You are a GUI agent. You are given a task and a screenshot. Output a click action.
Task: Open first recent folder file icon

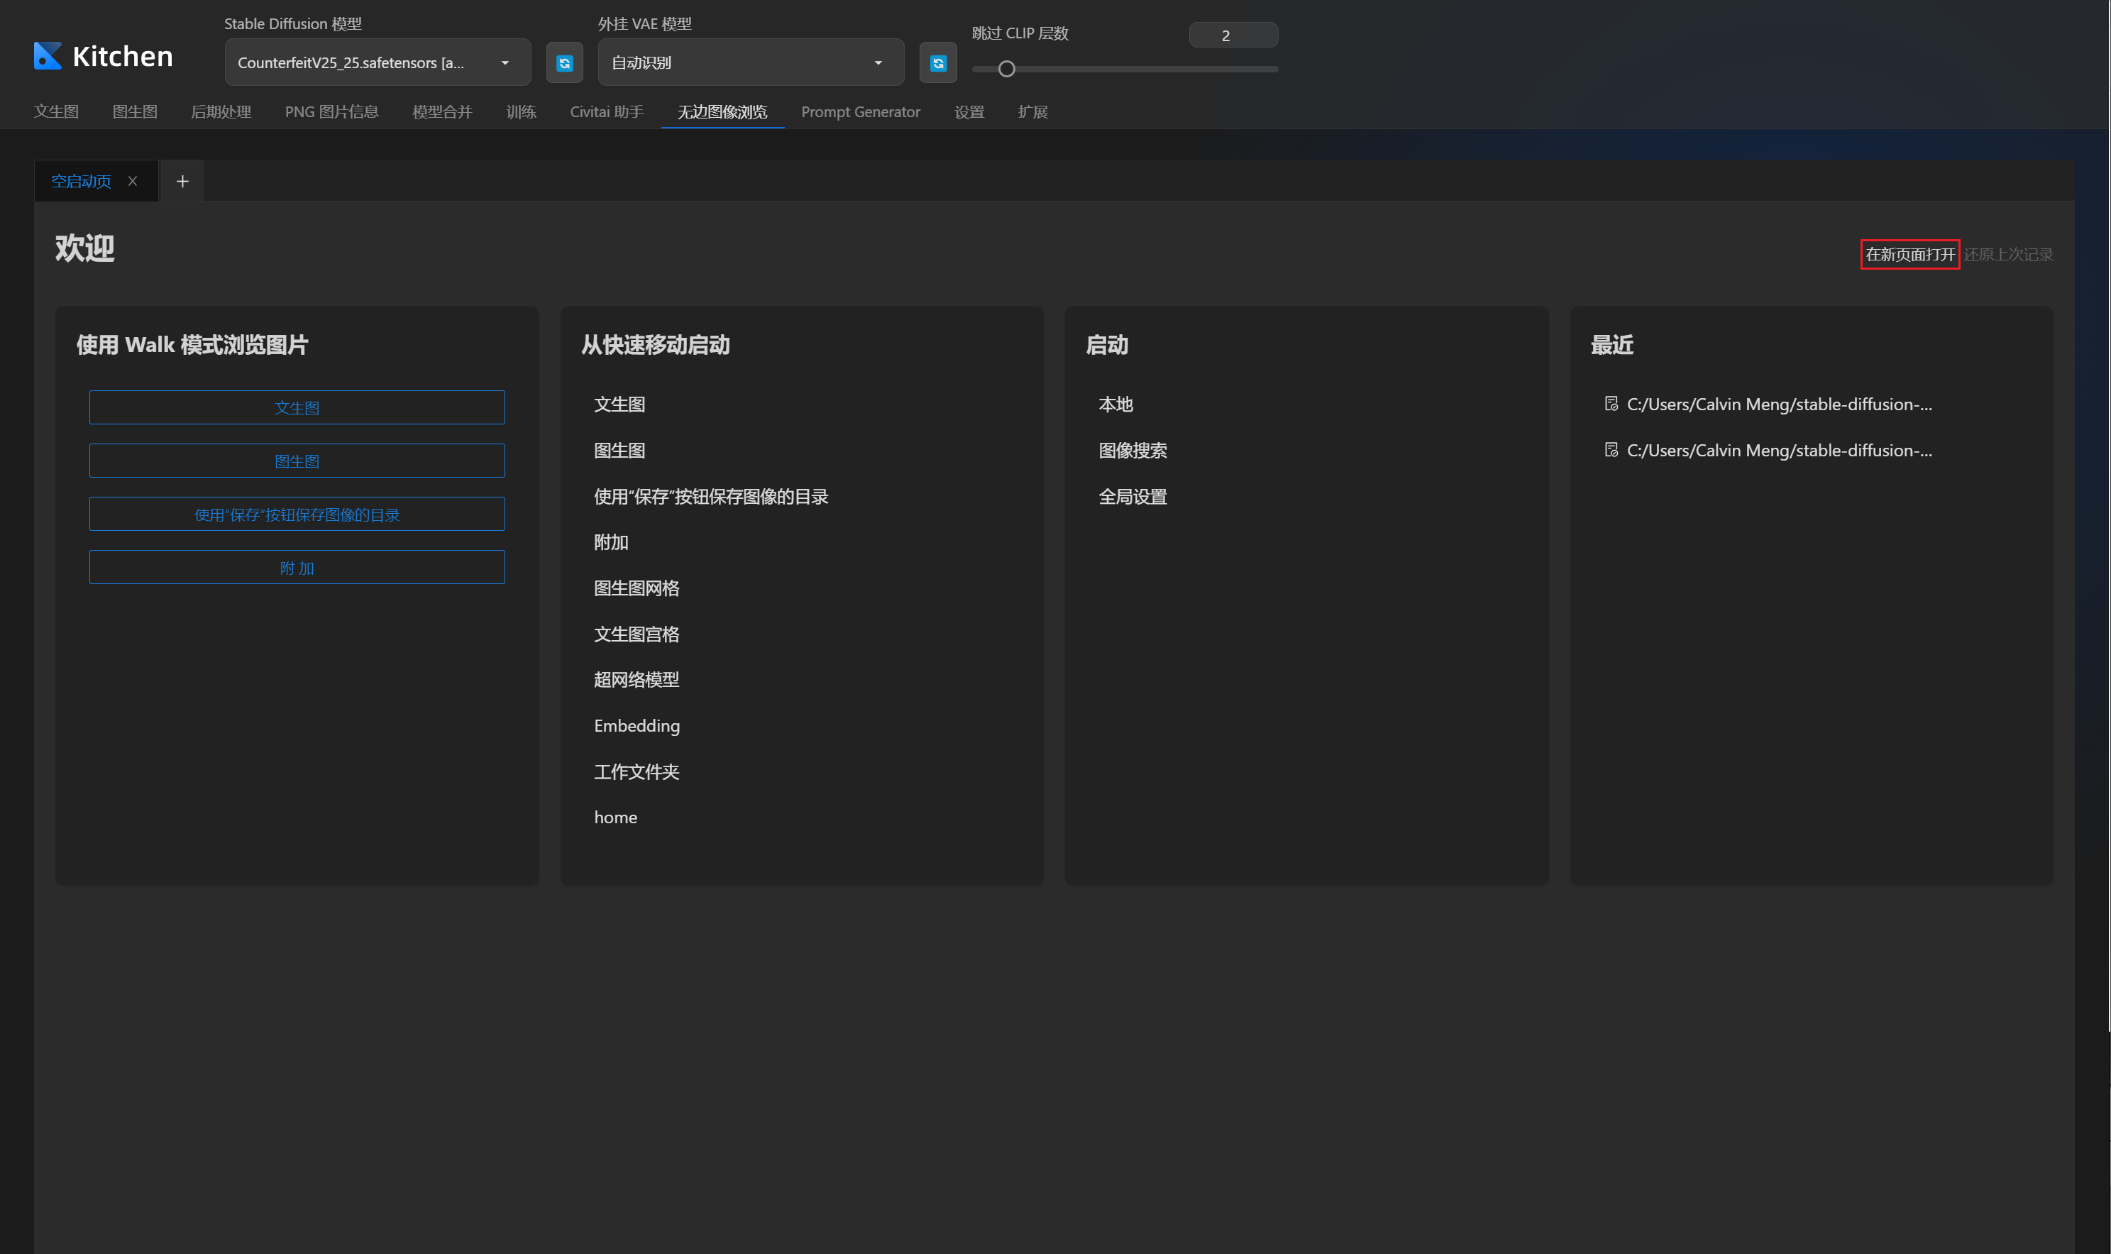click(1611, 404)
